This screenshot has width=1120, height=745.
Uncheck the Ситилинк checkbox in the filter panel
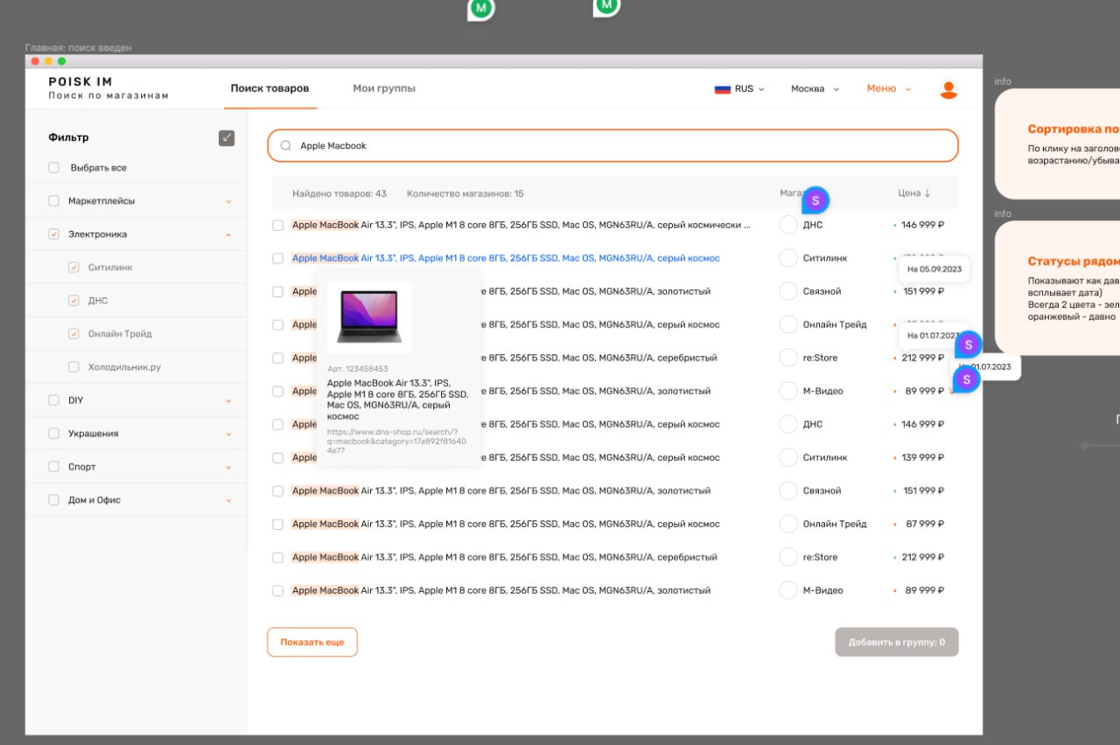73,268
